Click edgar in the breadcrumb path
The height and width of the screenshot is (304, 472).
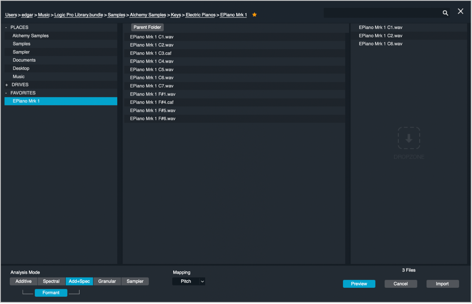(x=27, y=15)
